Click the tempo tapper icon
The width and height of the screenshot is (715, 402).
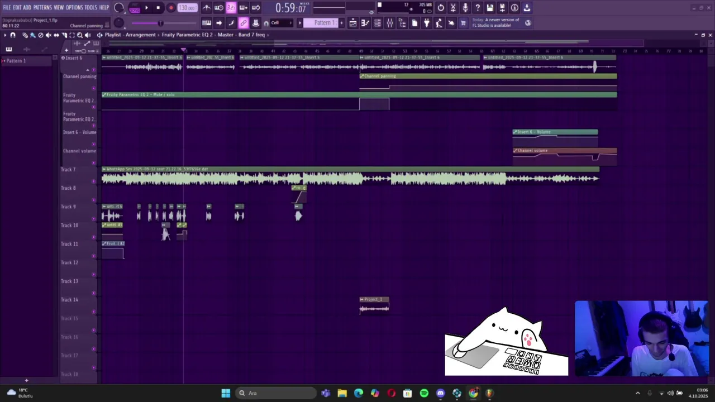click(438, 23)
